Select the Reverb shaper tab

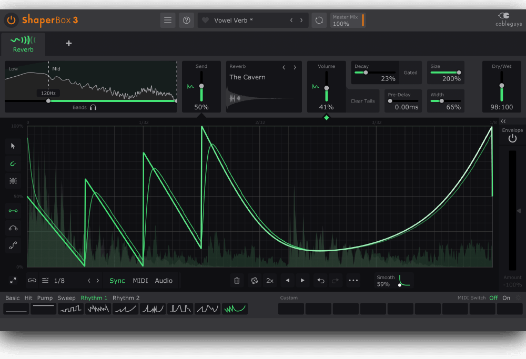pyautogui.click(x=23, y=44)
